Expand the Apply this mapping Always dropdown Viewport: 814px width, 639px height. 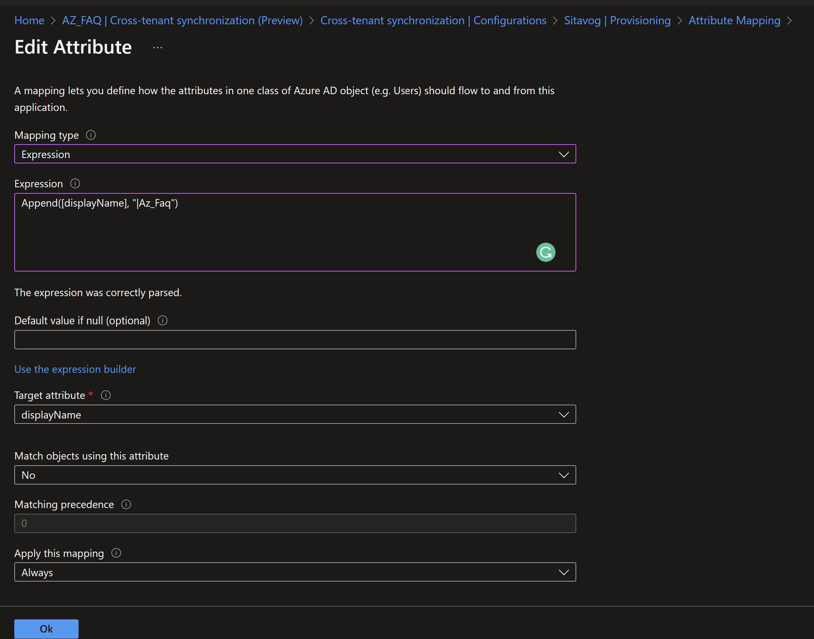[295, 572]
